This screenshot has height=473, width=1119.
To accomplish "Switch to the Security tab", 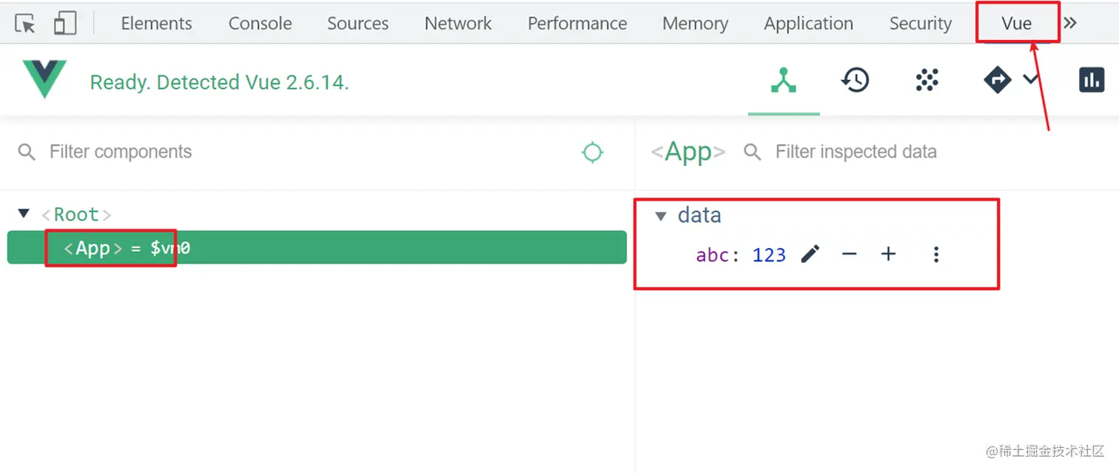I will (x=920, y=24).
